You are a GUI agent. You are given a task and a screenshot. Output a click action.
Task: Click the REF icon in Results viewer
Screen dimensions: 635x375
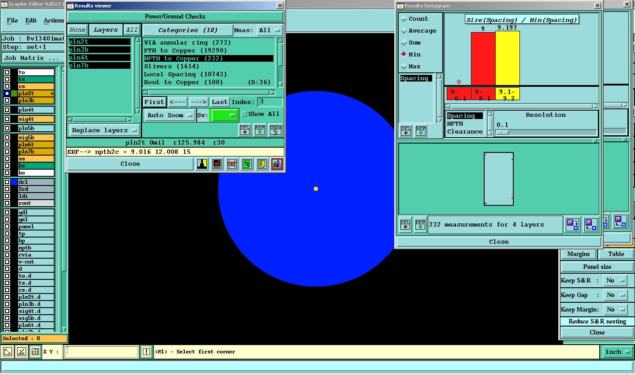coord(260,130)
